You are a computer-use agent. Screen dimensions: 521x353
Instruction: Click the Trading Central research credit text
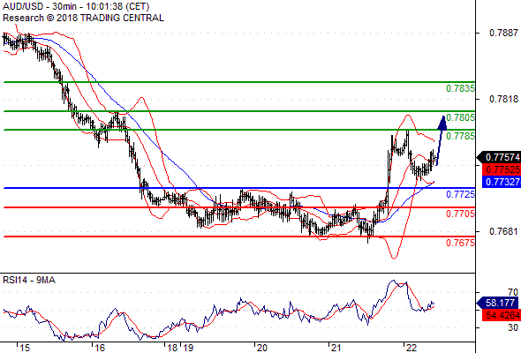pos(83,18)
